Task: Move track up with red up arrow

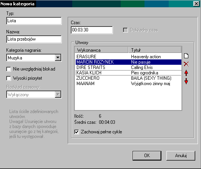Action: (186, 73)
